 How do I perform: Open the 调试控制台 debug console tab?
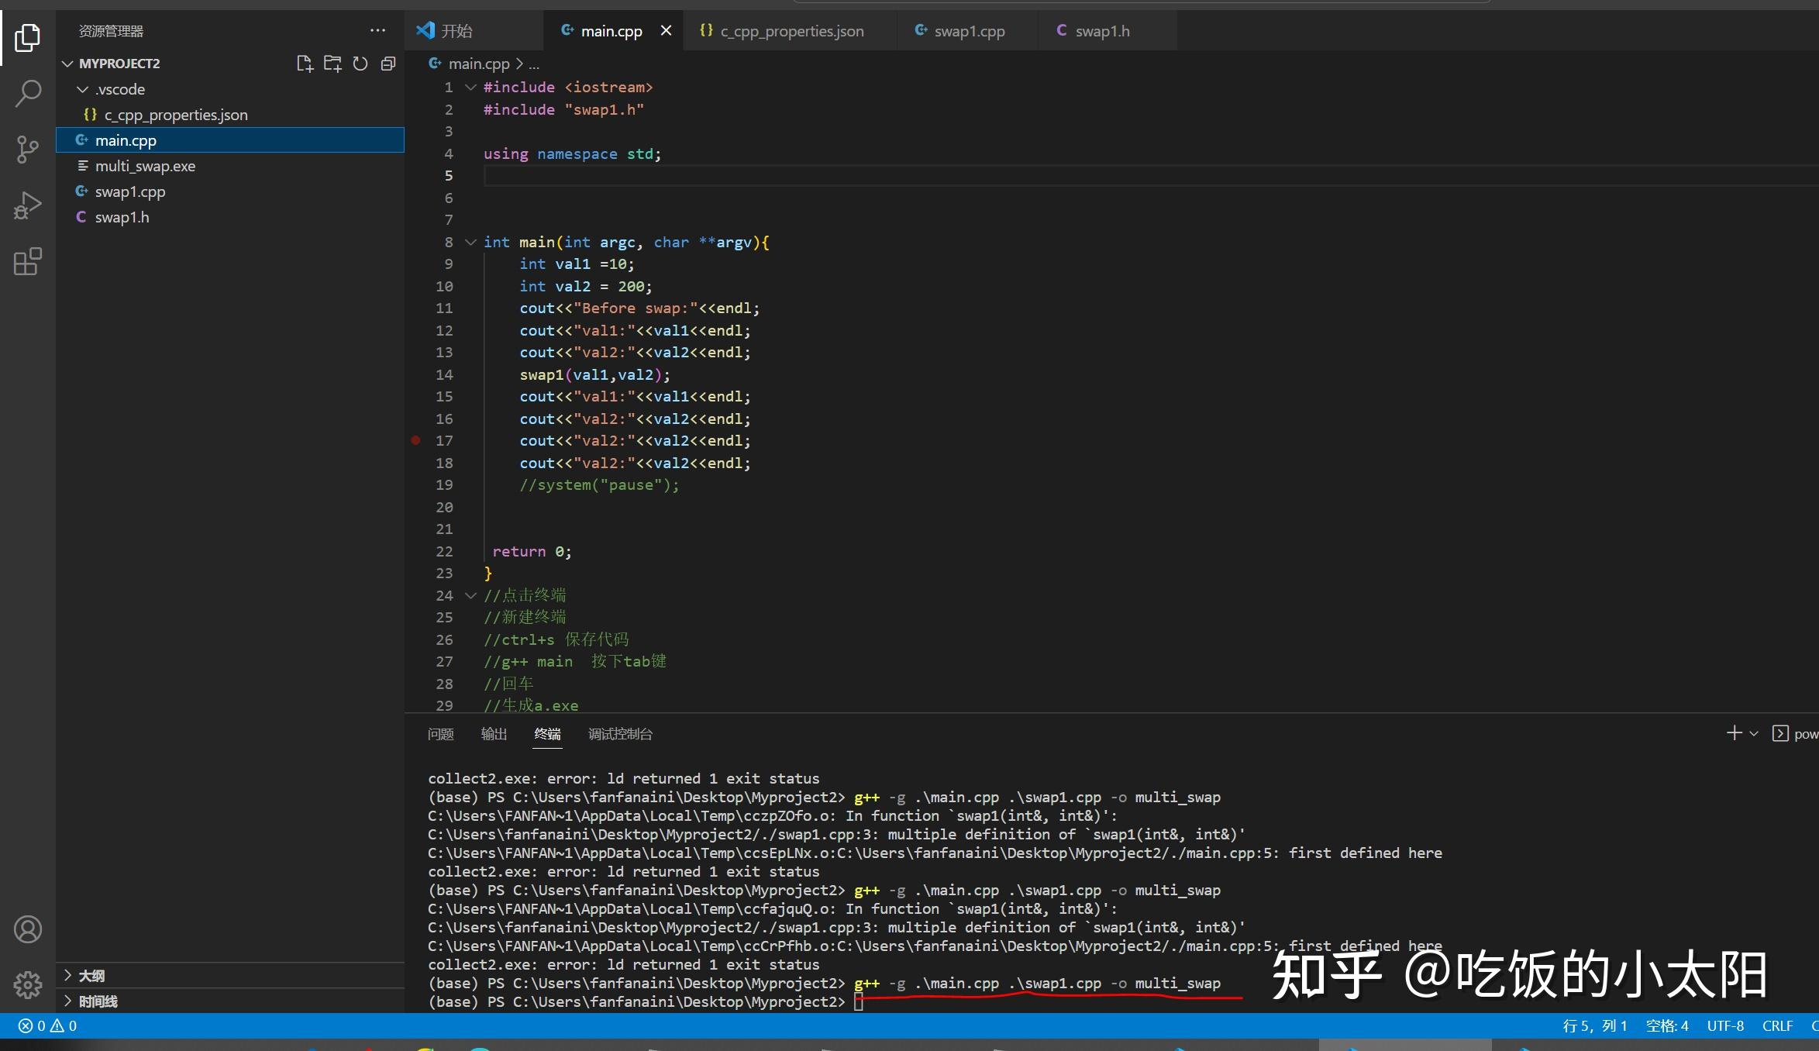tap(620, 733)
